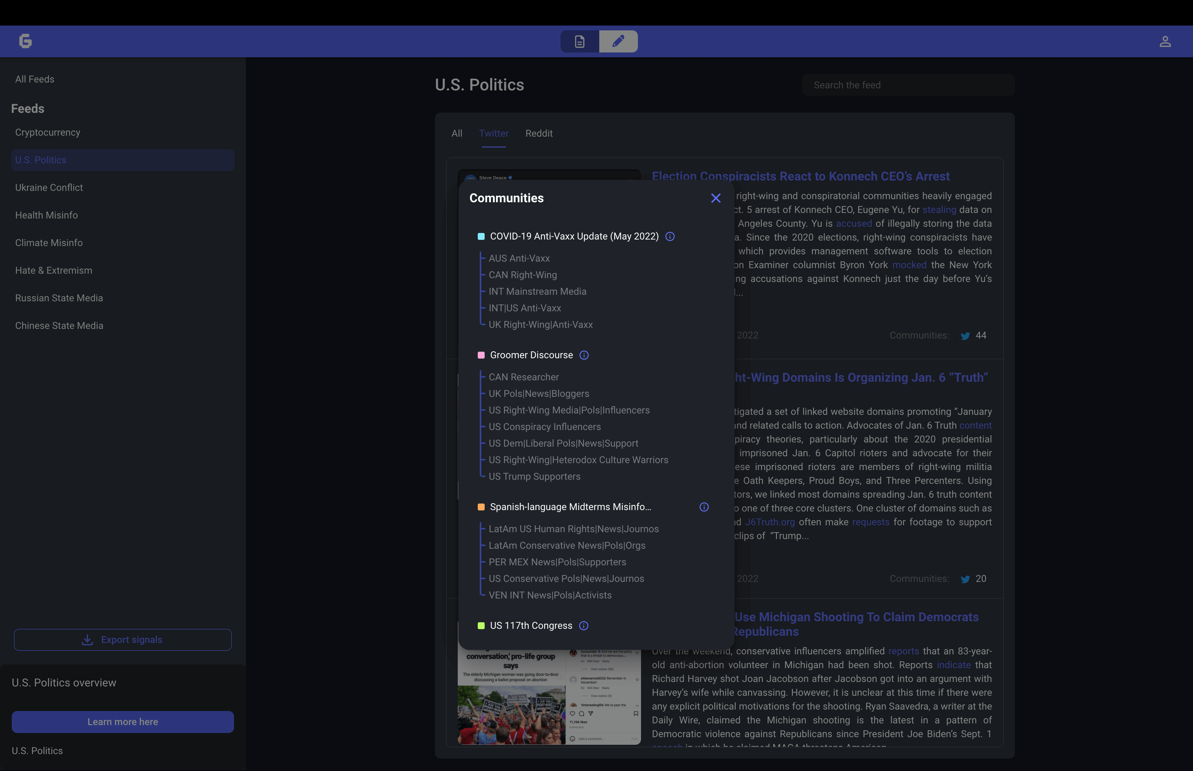Viewport: 1193px width, 771px height.
Task: Focus the Search the feed field
Action: tap(908, 85)
